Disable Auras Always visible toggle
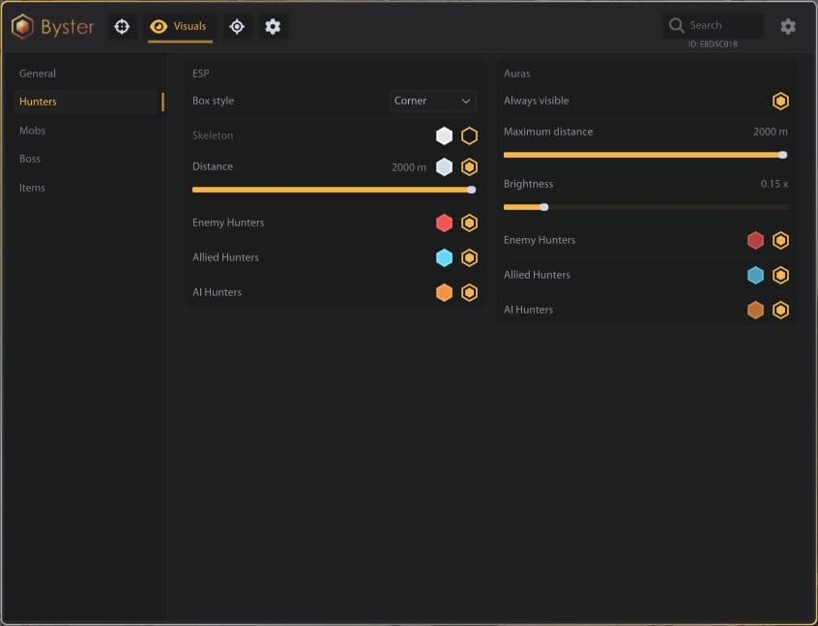The height and width of the screenshot is (626, 818). 780,101
